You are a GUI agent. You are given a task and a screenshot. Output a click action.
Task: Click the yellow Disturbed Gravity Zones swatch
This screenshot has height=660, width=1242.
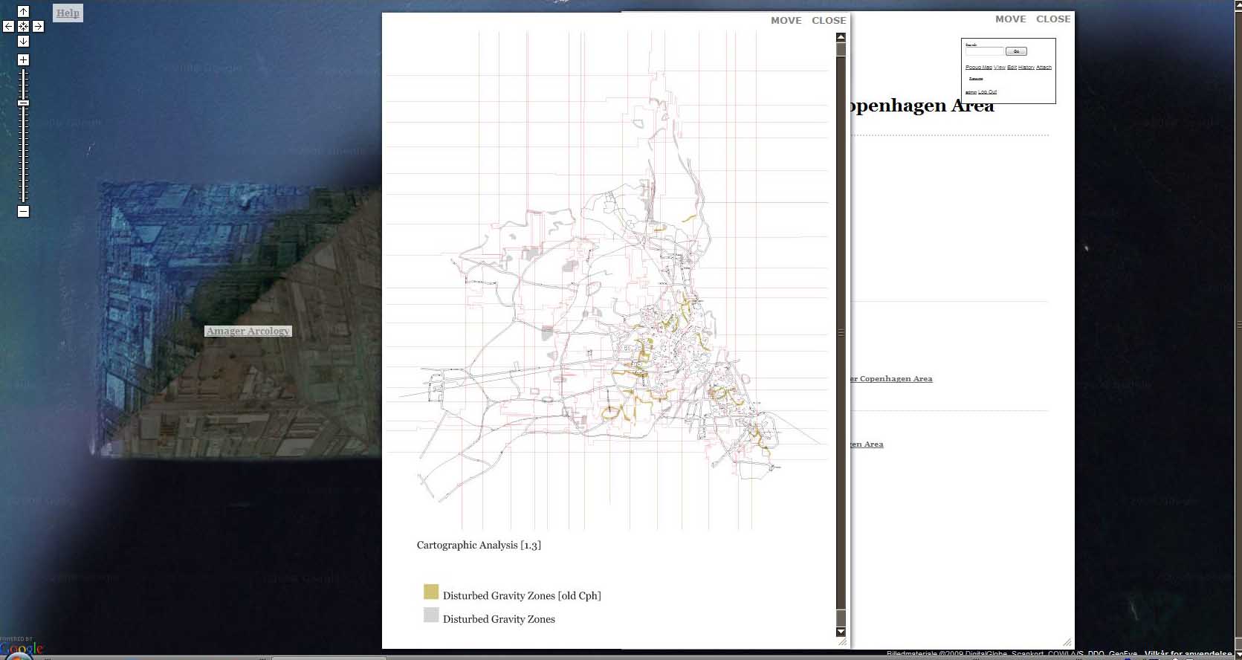431,592
